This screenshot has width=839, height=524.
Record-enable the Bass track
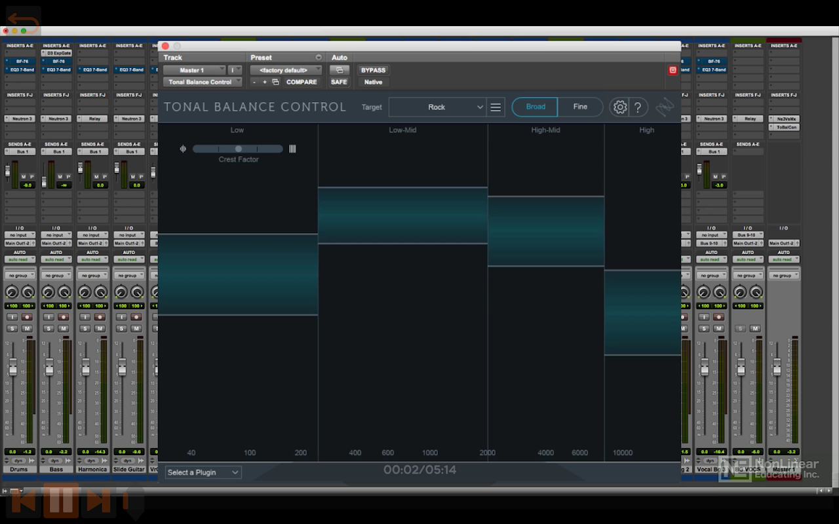point(64,317)
